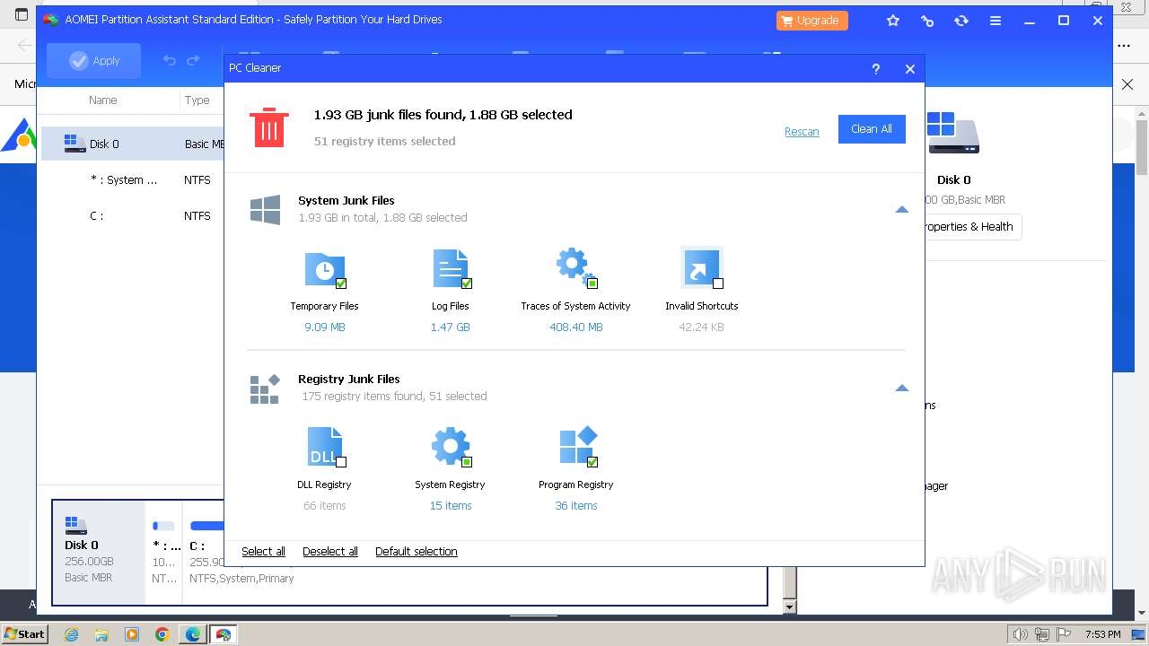The image size is (1149, 646).
Task: Open the Invalid Shortcuts category icon
Action: tap(701, 268)
